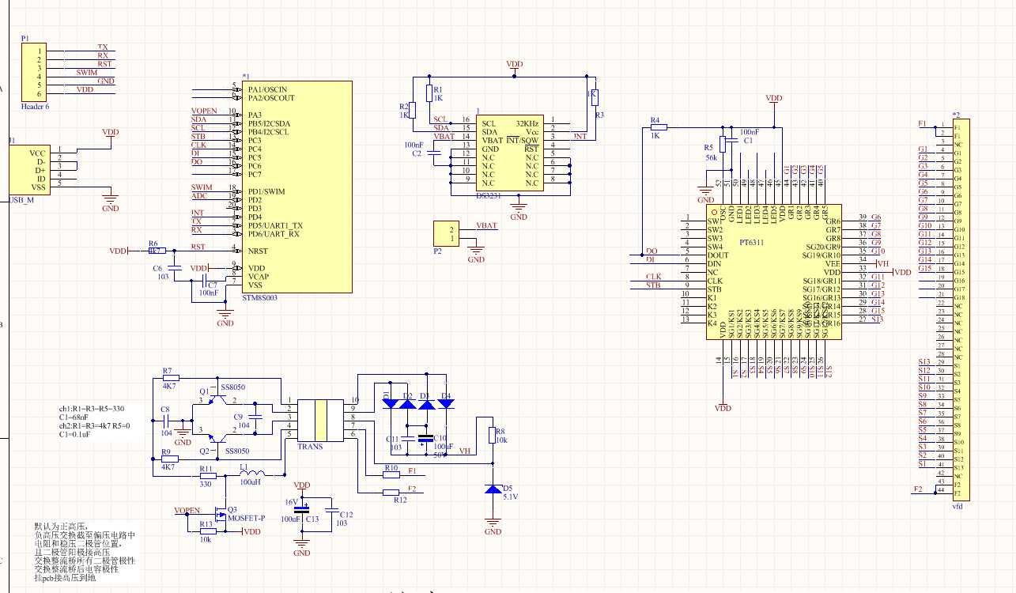Select the C12 103 capacitor

[334, 511]
